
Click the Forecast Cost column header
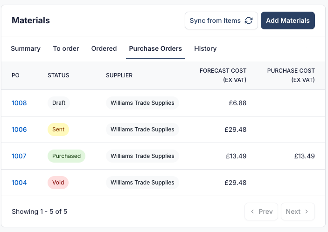(x=223, y=75)
